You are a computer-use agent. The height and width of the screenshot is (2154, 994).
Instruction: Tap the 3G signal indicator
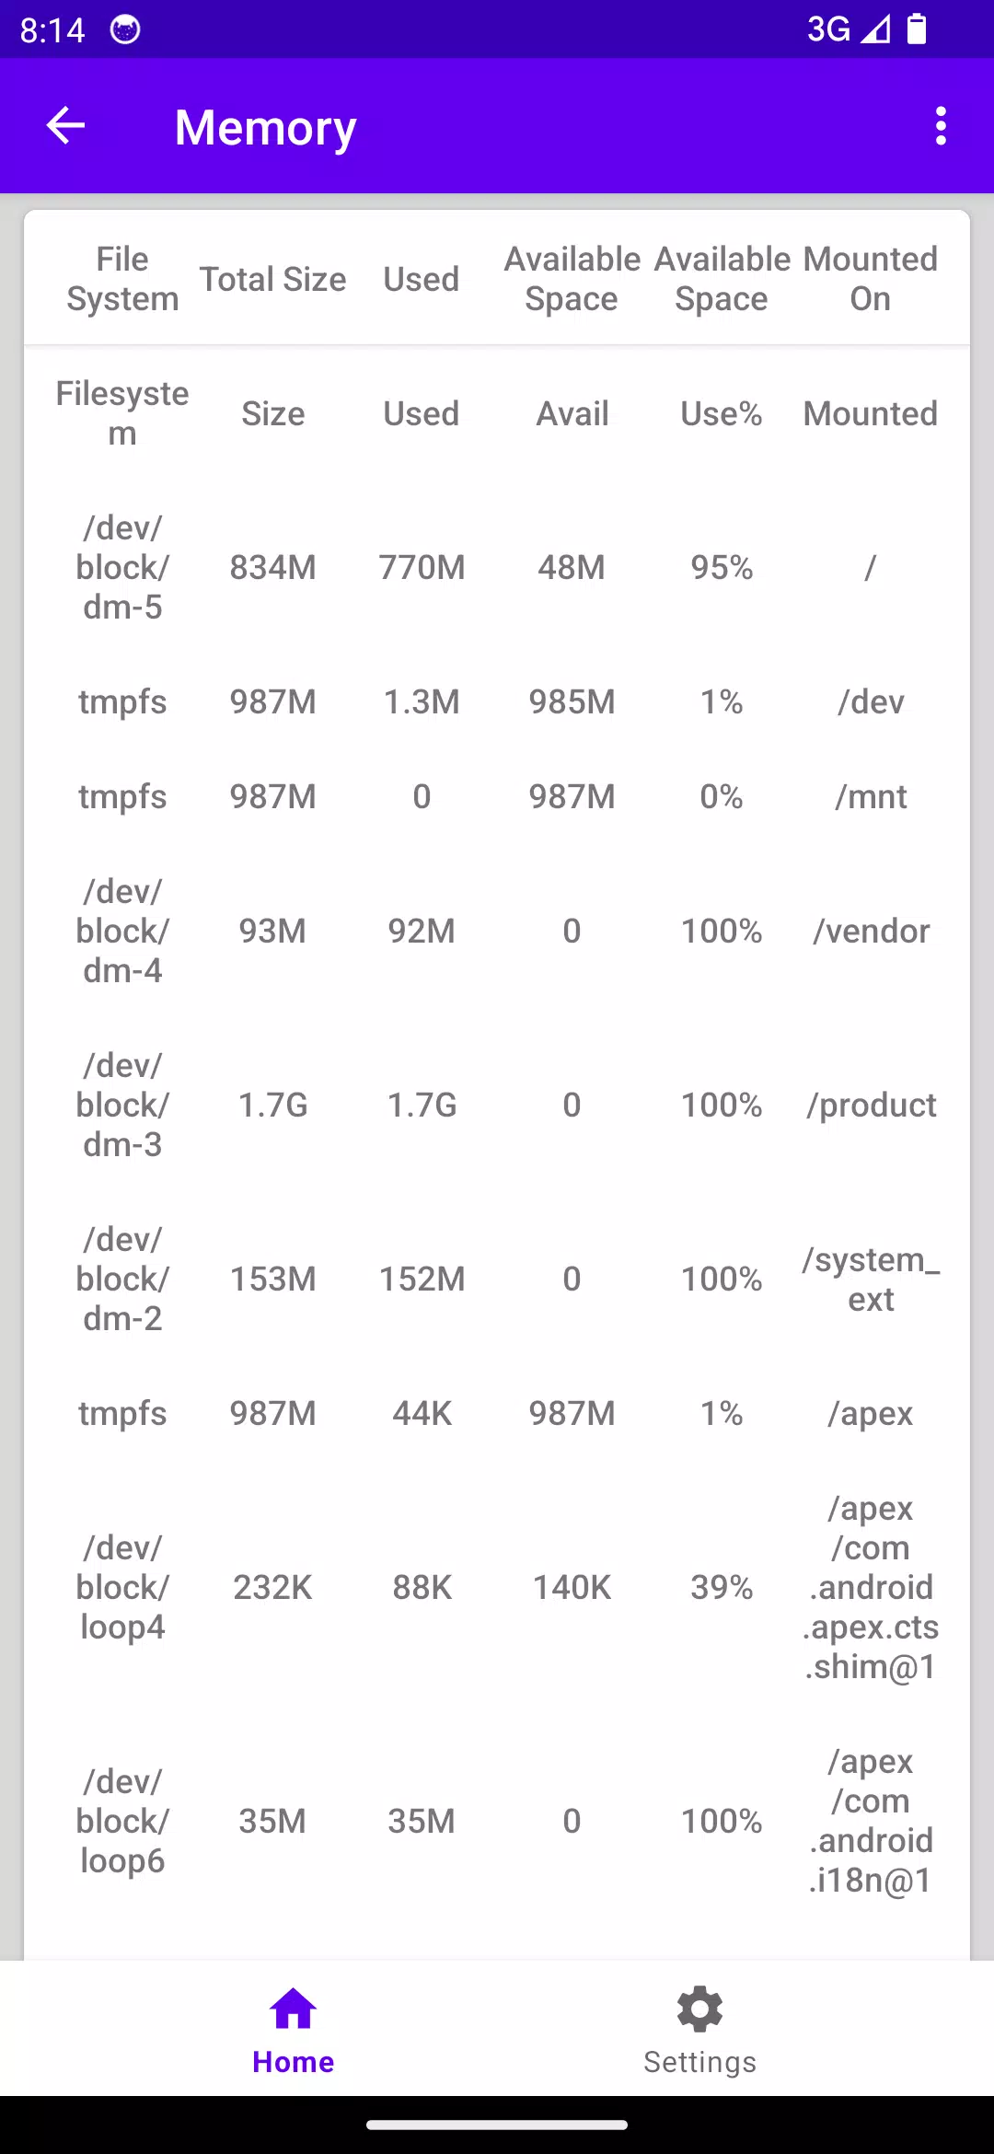828,29
